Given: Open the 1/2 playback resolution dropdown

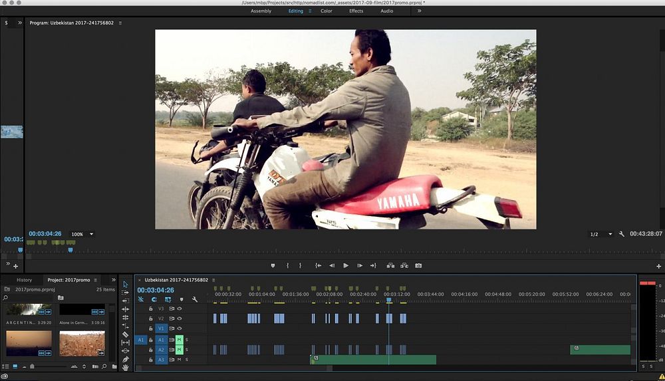Looking at the screenshot, I should coord(610,234).
